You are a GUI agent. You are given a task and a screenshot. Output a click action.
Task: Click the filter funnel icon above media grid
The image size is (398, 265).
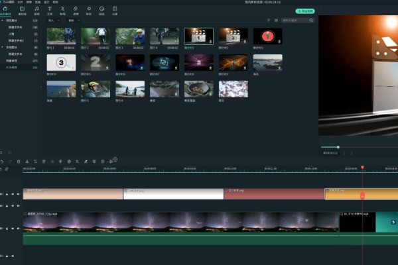[x=268, y=21]
